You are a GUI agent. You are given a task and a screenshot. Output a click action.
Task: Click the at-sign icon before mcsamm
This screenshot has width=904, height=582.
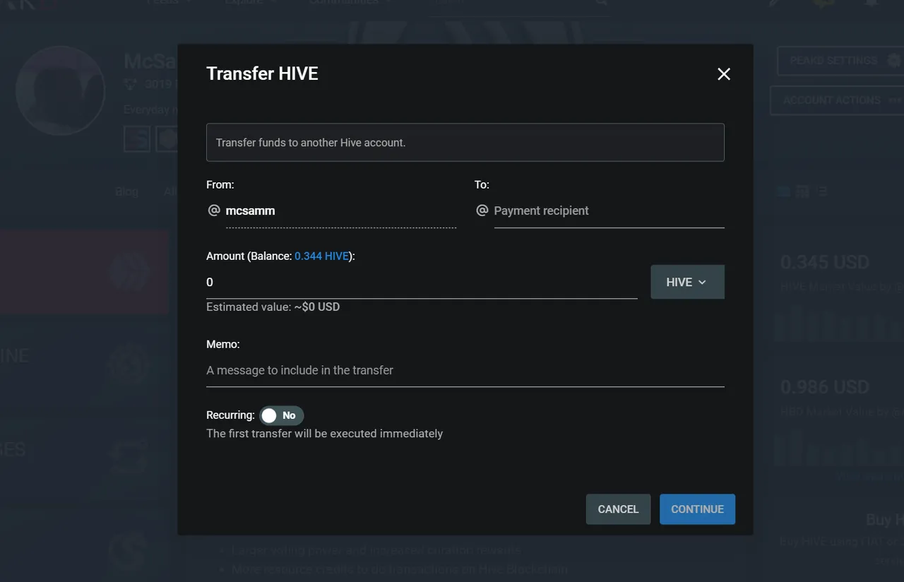click(x=214, y=210)
